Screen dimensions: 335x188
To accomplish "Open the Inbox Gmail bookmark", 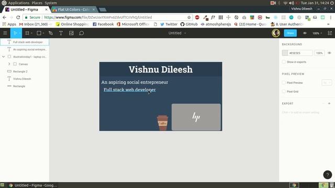I will coord(36,25).
